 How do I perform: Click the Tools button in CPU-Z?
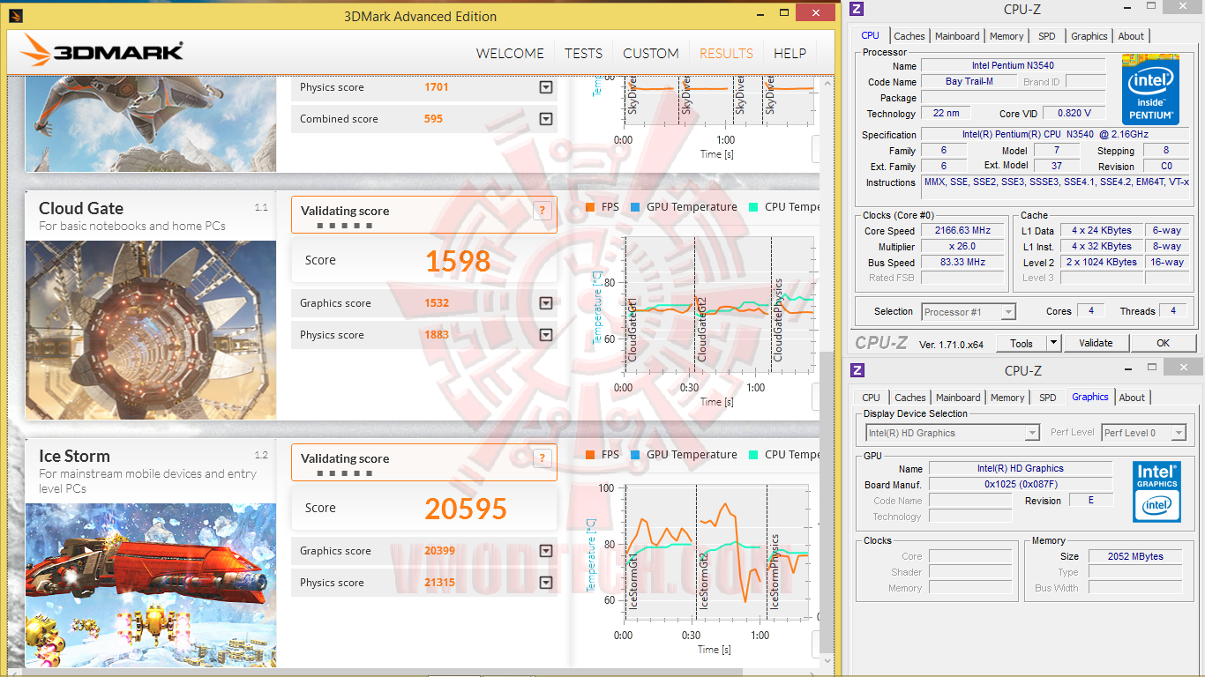[1022, 343]
